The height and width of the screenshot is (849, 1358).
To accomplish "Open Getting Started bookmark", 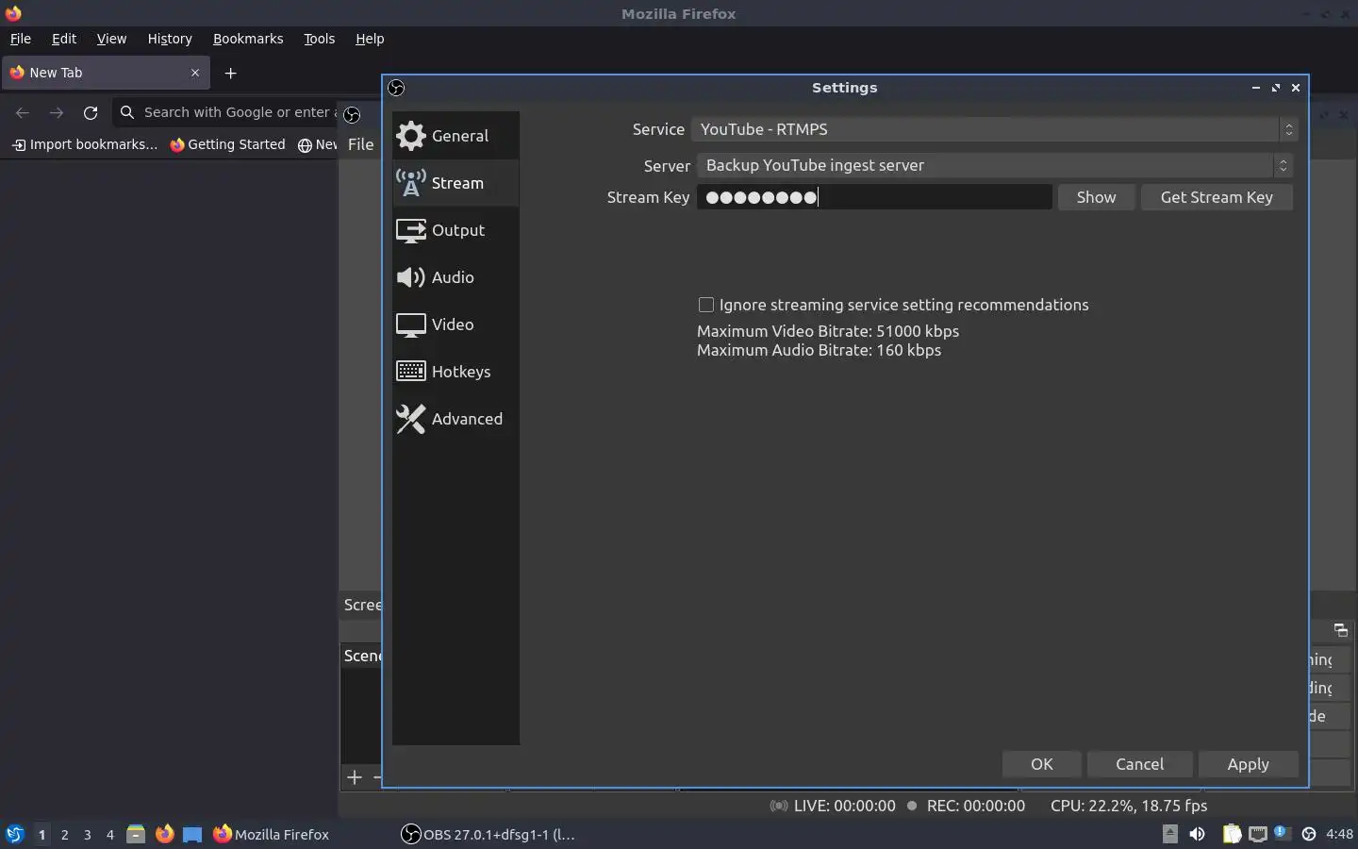I will click(x=227, y=144).
